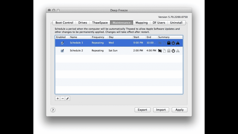
Task: Click the dimmed document icon in Schedule 1 row
Action: (x=164, y=43)
